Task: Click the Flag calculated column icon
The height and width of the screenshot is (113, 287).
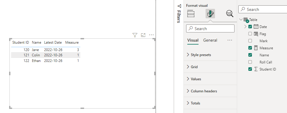Action: point(256,34)
